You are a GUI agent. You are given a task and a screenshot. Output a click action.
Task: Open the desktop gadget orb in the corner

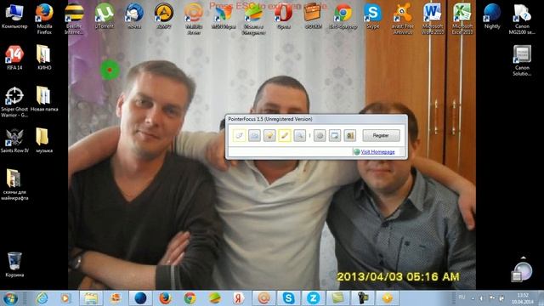[522, 271]
